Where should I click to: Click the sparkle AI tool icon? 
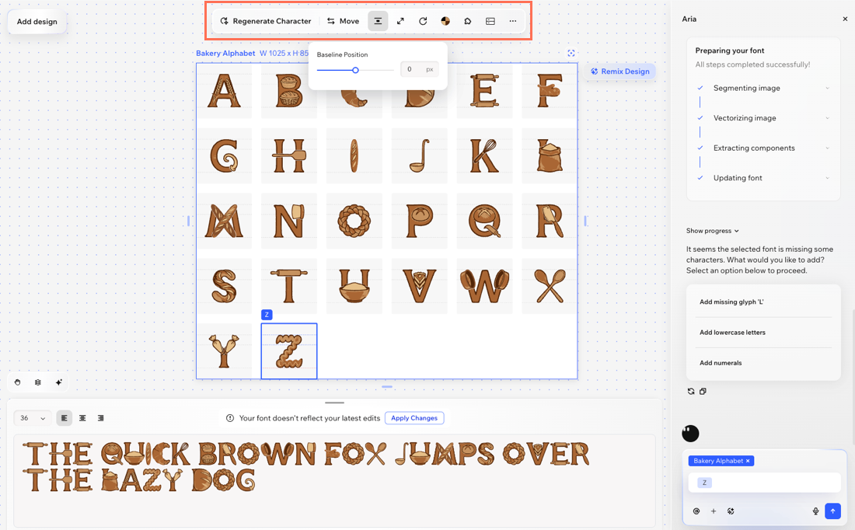coord(58,382)
